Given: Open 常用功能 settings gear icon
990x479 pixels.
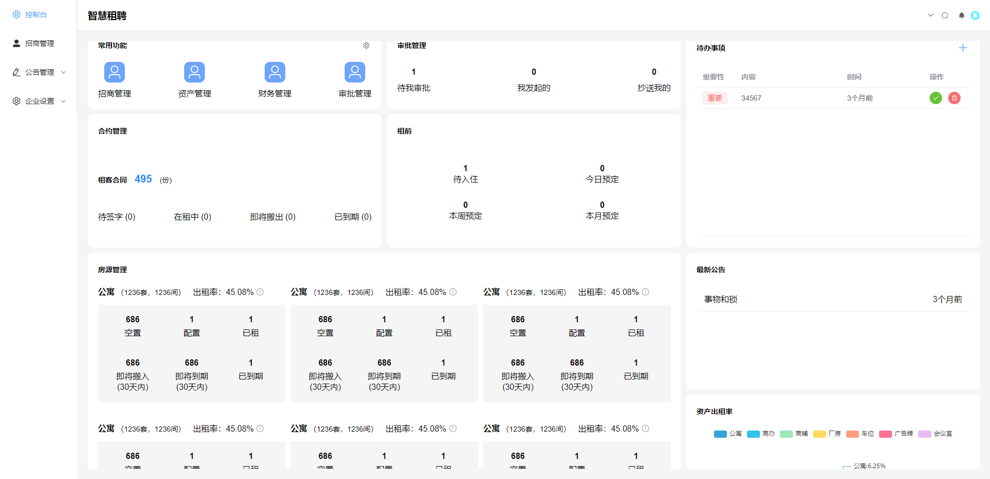Looking at the screenshot, I should click(366, 45).
